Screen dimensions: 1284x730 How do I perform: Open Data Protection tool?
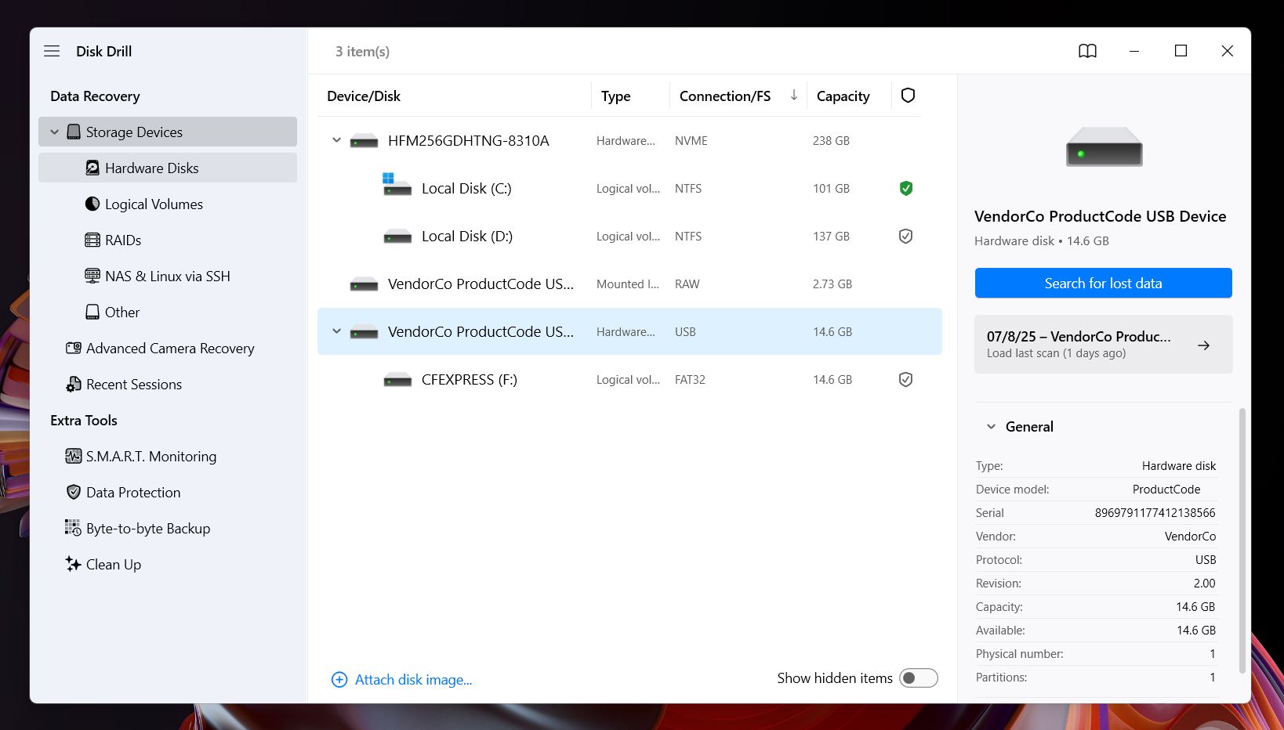[168, 492]
